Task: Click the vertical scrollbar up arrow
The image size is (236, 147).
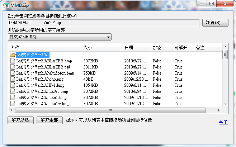Action: [225, 47]
